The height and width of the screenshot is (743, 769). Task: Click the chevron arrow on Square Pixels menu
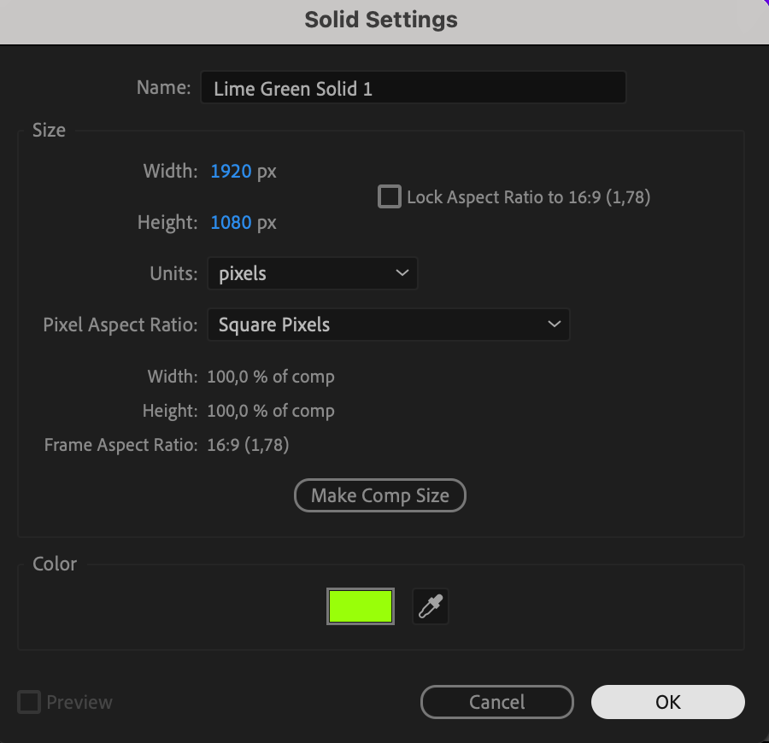click(554, 325)
